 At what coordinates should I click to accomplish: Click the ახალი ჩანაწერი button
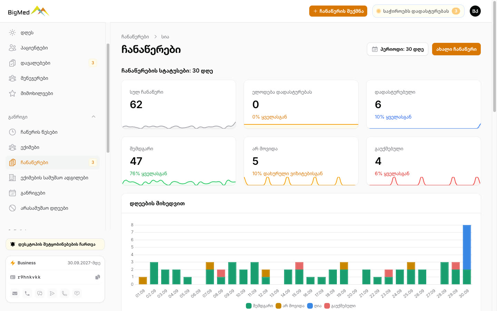456,49
